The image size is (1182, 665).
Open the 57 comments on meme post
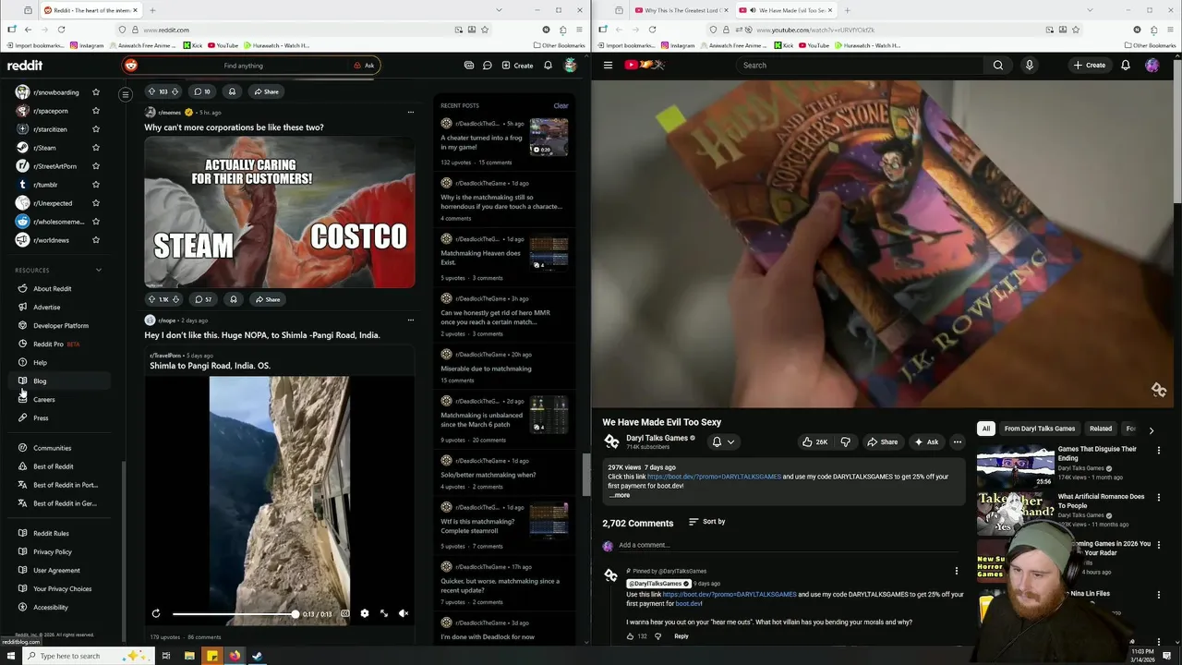tap(203, 299)
